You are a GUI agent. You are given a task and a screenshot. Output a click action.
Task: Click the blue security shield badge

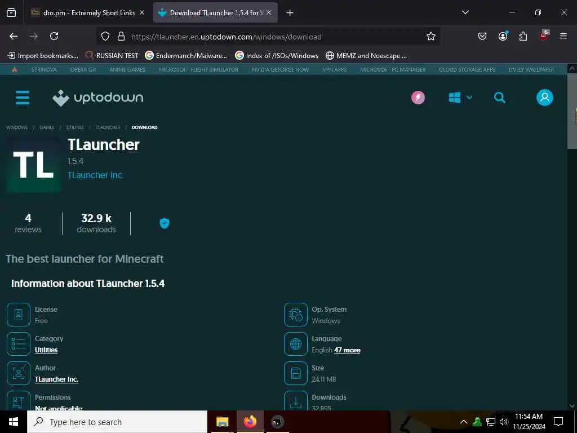[x=165, y=223]
